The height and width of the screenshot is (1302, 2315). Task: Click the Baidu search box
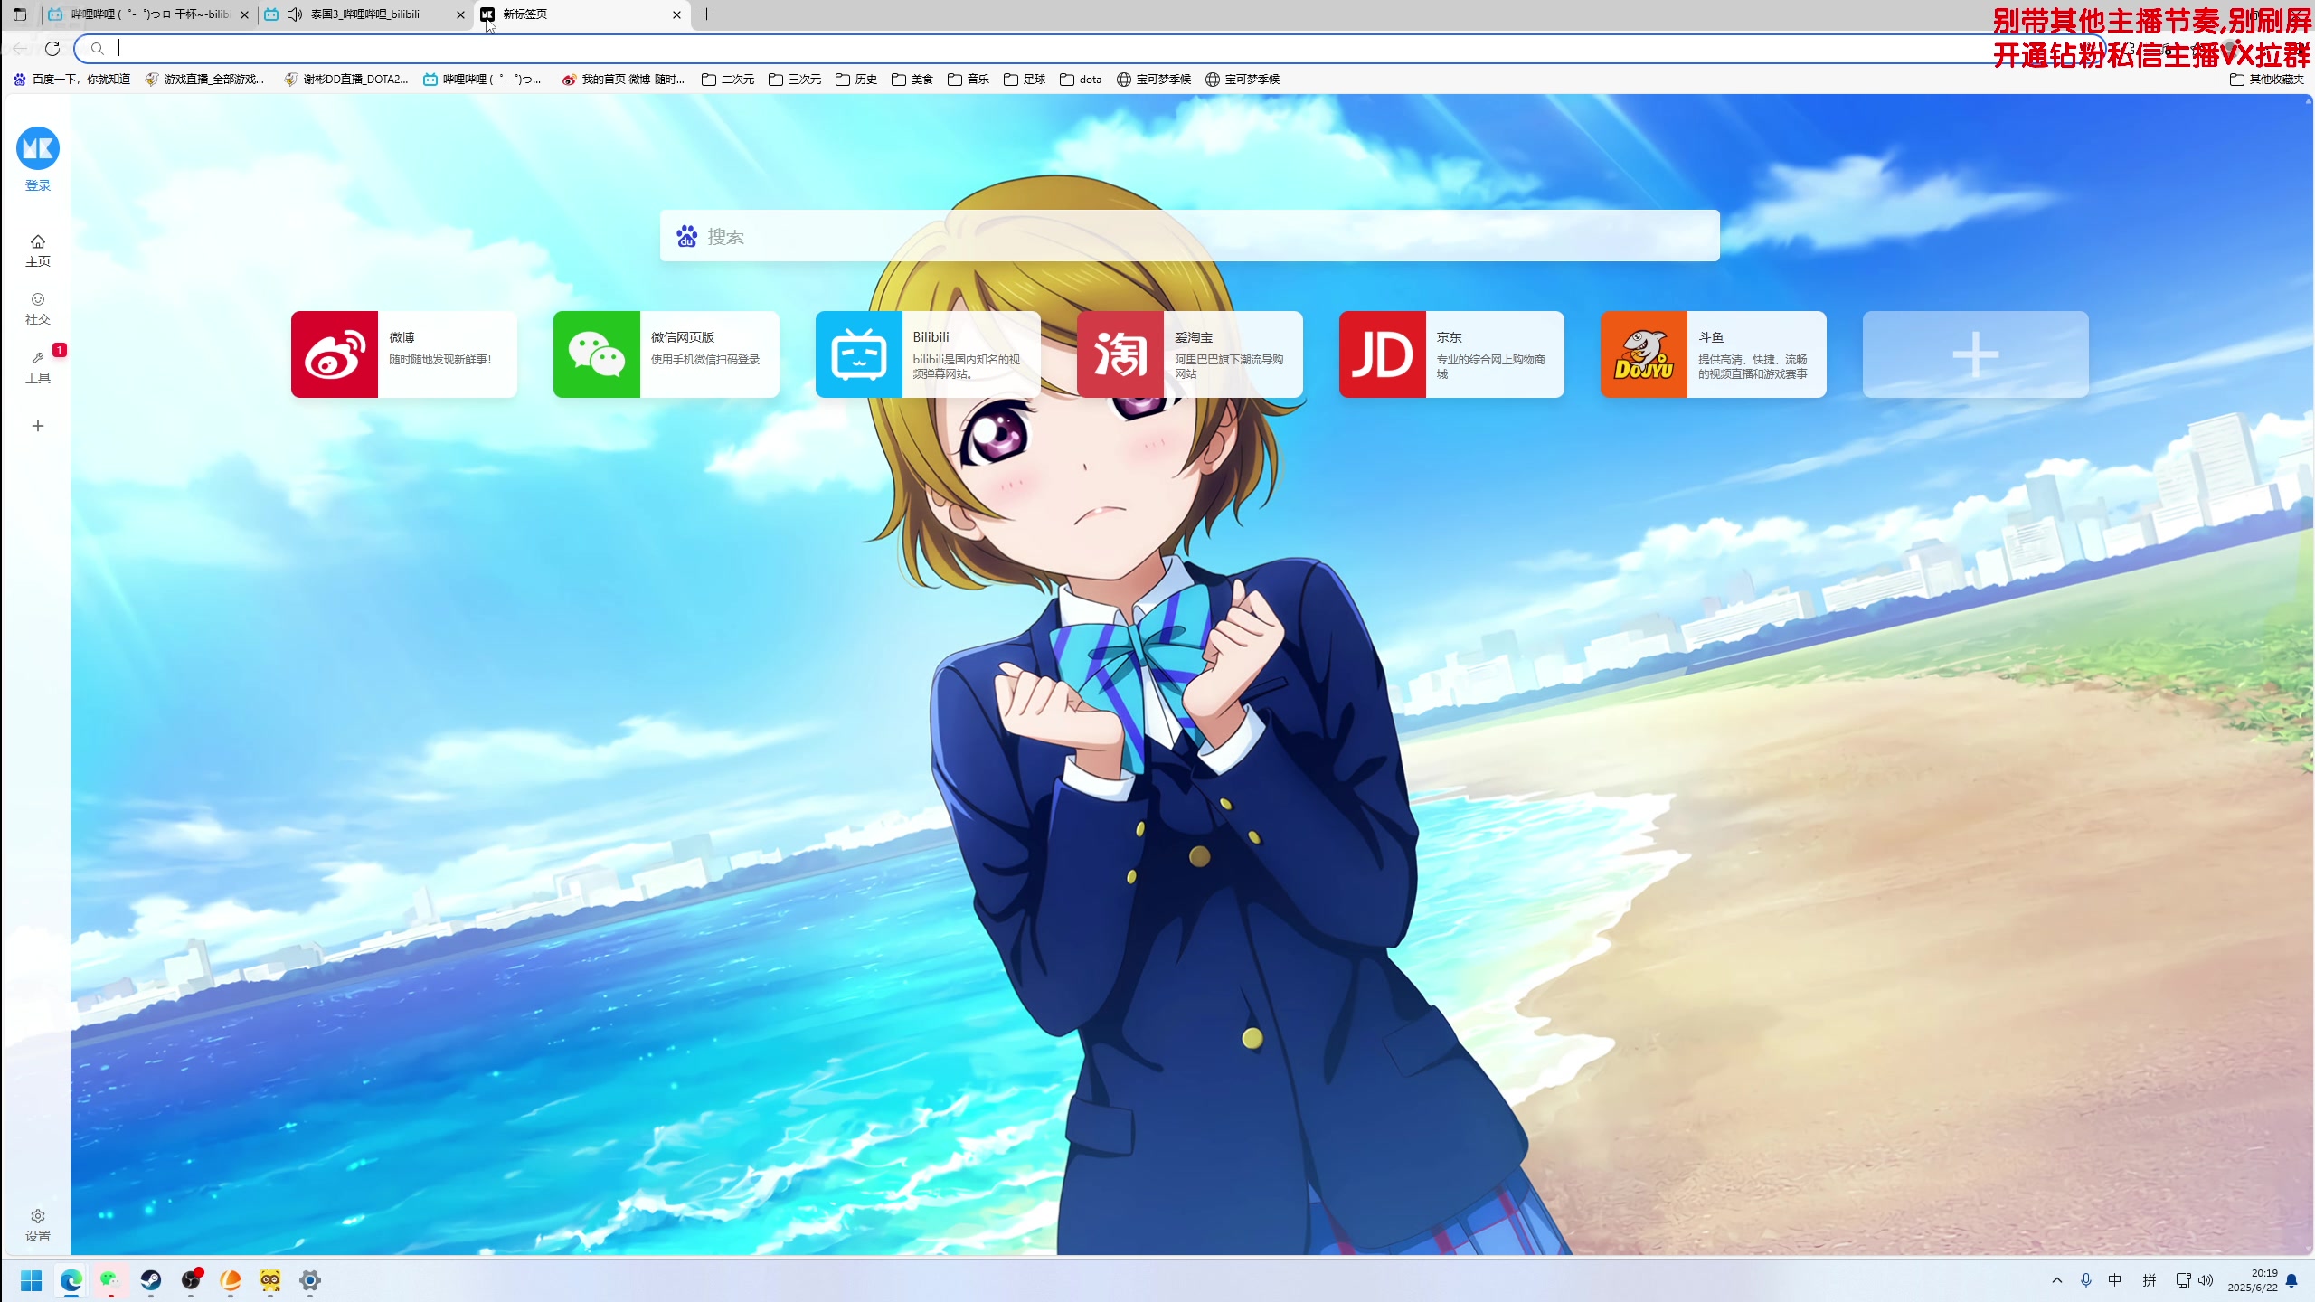click(1190, 236)
